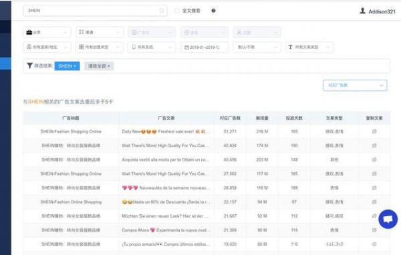Copy ad text for row with 51,271 ads
This screenshot has width=401, height=255.
click(374, 131)
